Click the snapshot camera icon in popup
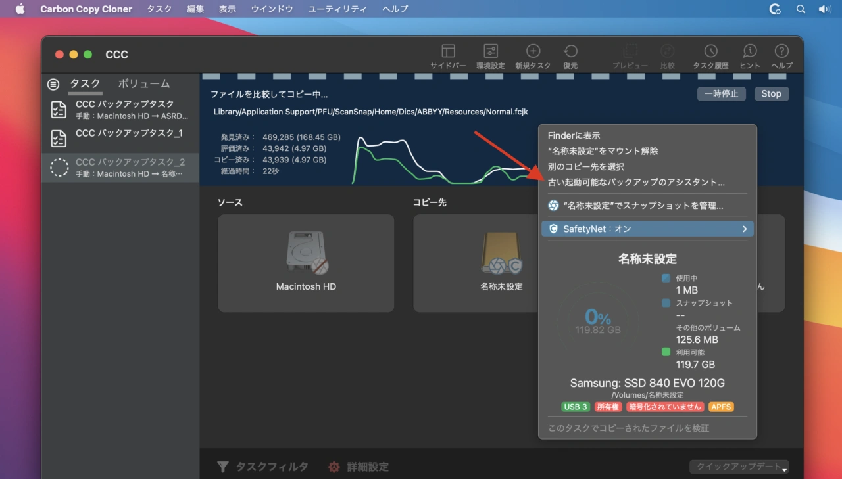The height and width of the screenshot is (479, 842). tap(554, 206)
